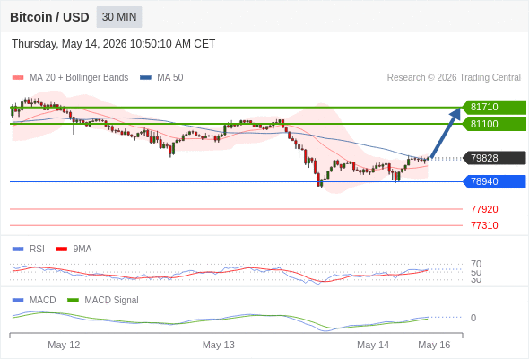This screenshot has width=529, height=359.
Task: Click the Bitcoin / USD title
Action: point(49,17)
